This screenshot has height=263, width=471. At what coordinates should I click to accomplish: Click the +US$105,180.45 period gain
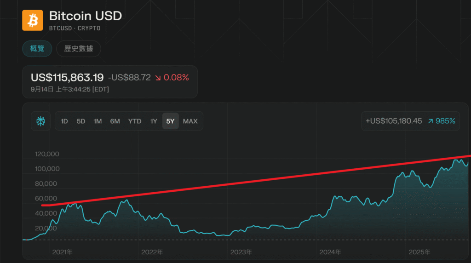click(x=394, y=121)
